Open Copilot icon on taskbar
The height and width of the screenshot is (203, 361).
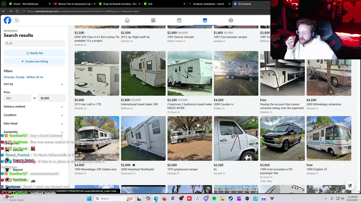point(148,198)
